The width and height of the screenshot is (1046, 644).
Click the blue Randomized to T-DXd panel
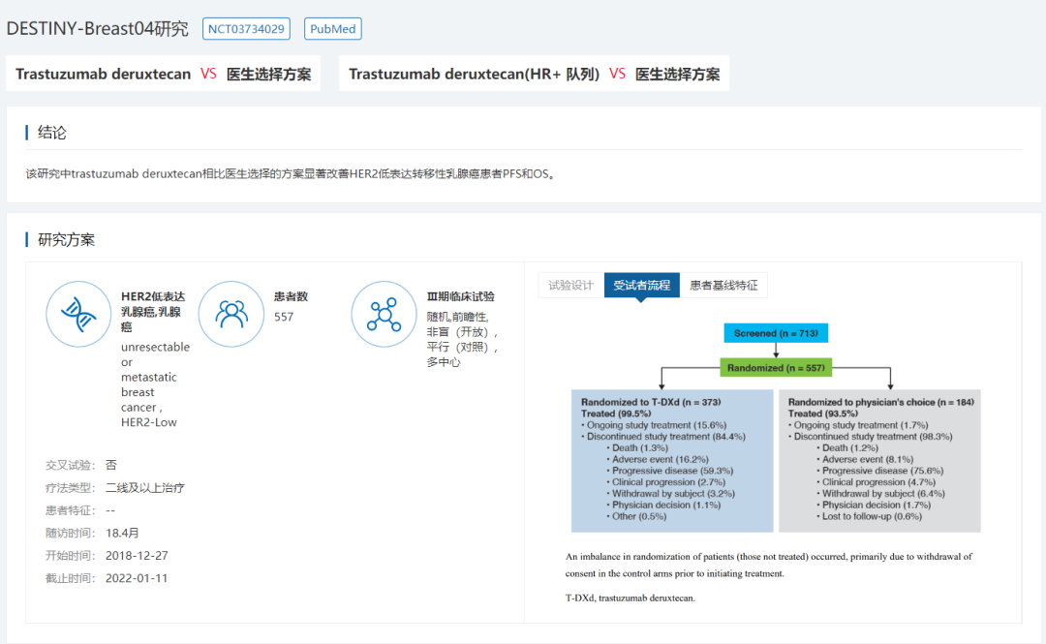point(671,461)
